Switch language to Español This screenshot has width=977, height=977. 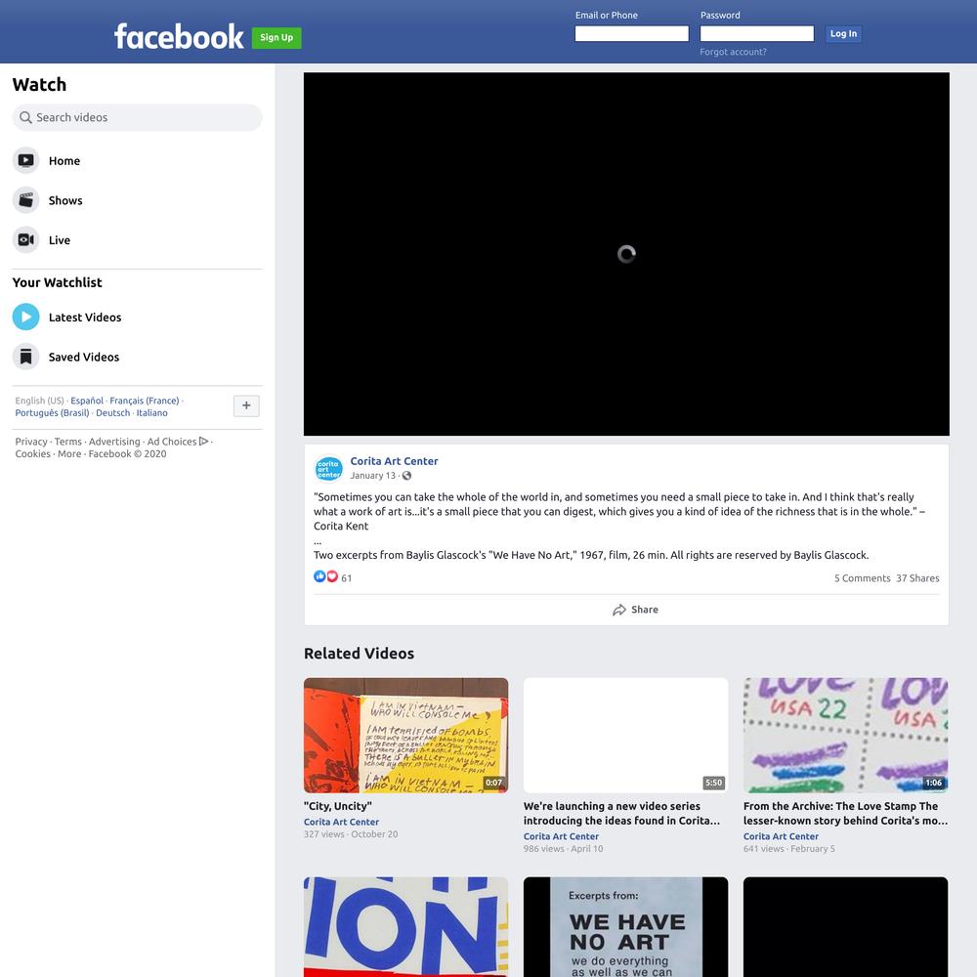coord(87,401)
